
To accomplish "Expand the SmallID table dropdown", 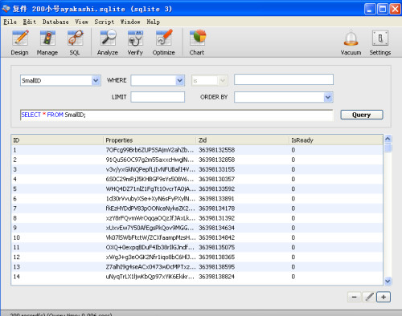I will pos(96,80).
